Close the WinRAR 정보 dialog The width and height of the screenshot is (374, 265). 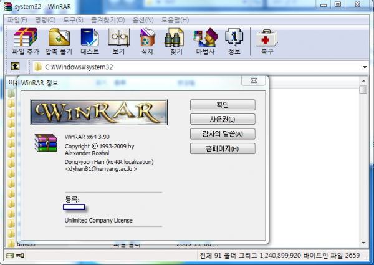click(x=254, y=80)
